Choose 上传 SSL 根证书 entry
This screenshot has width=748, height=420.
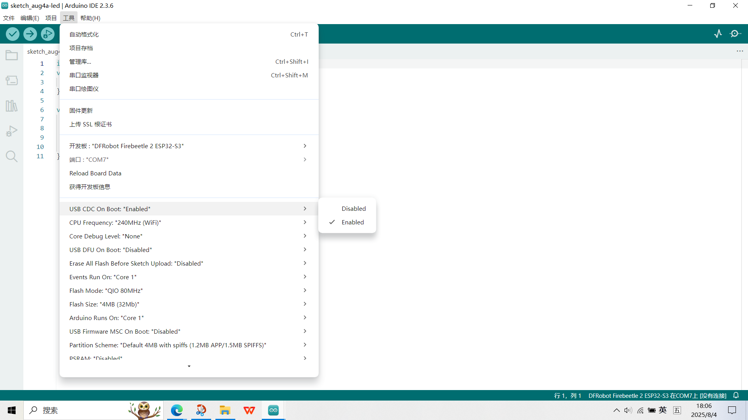189,124
